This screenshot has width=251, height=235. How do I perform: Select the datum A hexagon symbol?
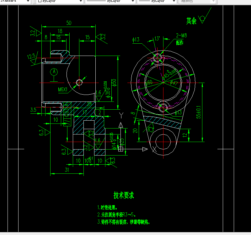click(x=54, y=72)
